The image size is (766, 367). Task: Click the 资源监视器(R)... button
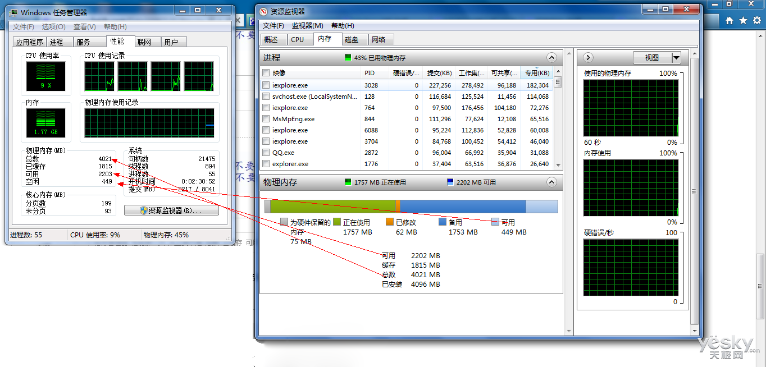(x=171, y=210)
